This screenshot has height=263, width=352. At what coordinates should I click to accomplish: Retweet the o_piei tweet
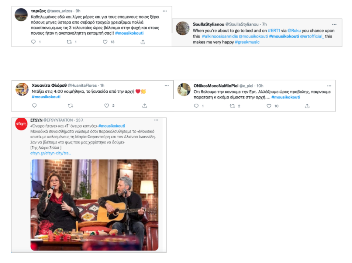click(232, 106)
